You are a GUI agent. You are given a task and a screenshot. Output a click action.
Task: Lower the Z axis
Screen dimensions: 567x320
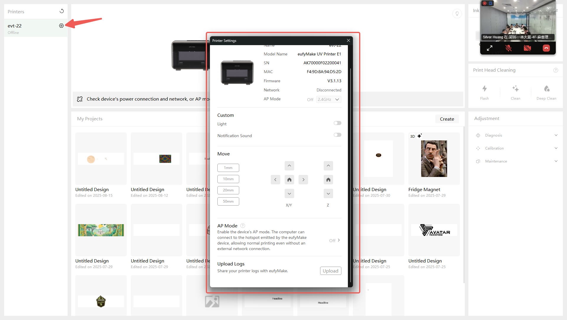(x=328, y=193)
